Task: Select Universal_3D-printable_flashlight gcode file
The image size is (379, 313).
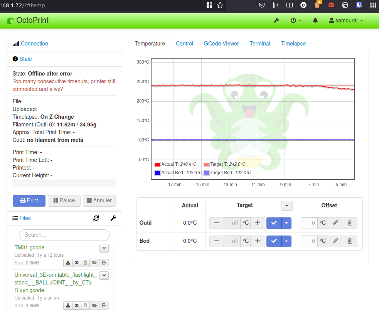Action: pos(56,283)
